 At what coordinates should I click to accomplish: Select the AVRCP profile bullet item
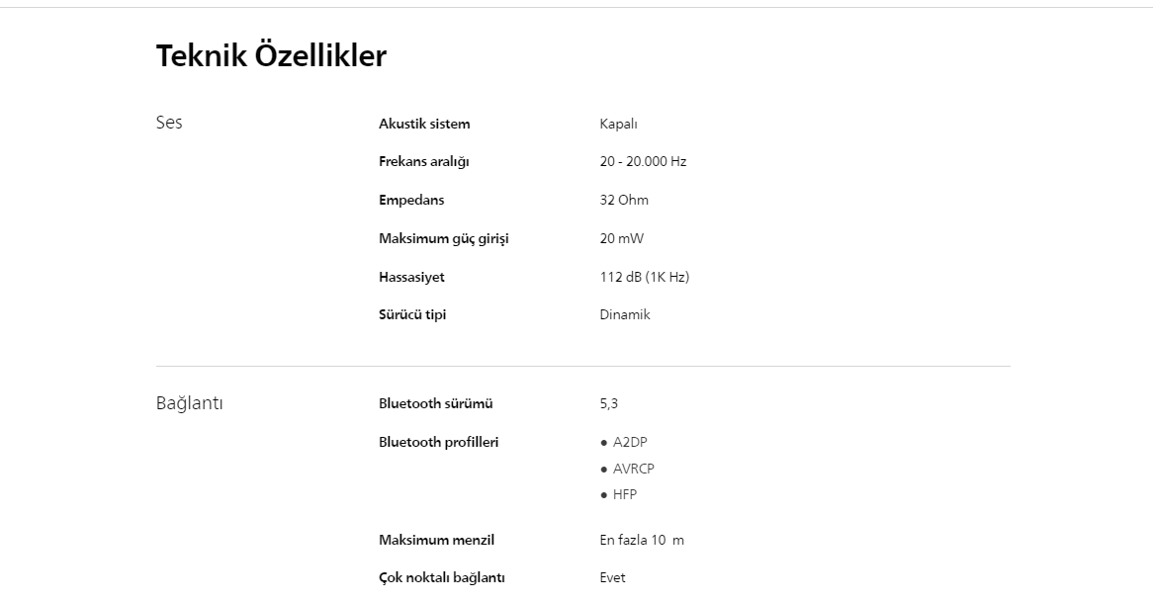(x=633, y=469)
